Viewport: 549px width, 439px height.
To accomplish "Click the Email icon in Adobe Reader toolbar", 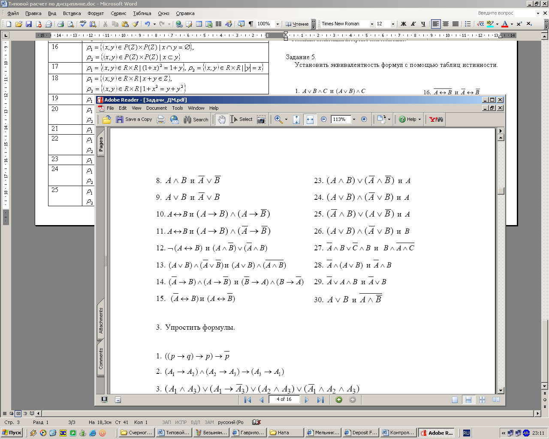I will coord(175,120).
